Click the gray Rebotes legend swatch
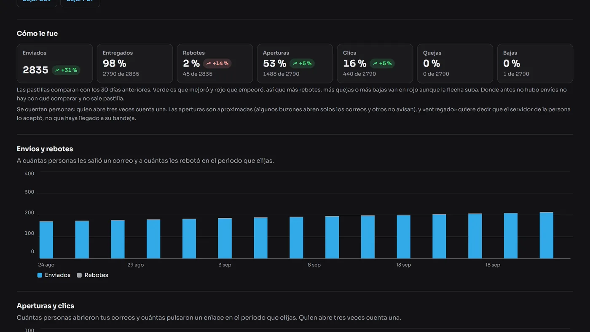Image resolution: width=590 pixels, height=332 pixels. click(79, 275)
